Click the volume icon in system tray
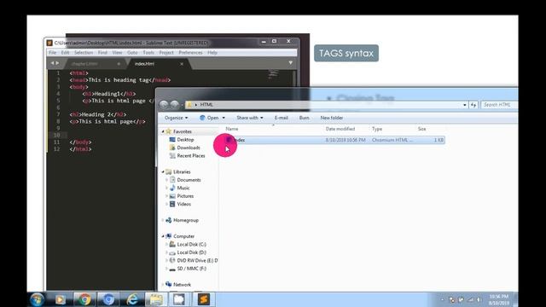The width and height of the screenshot is (546, 307). 479,299
